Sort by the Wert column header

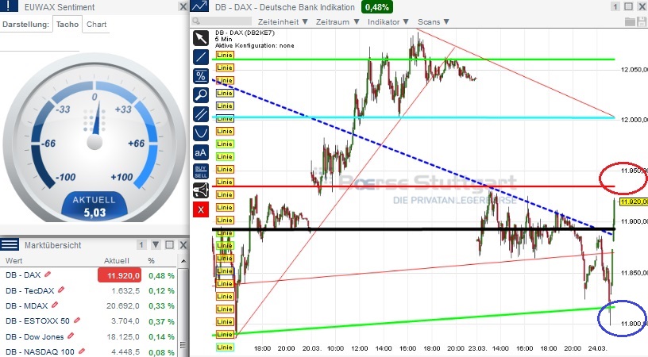(14, 261)
